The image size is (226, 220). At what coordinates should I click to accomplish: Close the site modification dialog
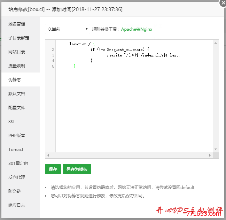click(x=223, y=3)
